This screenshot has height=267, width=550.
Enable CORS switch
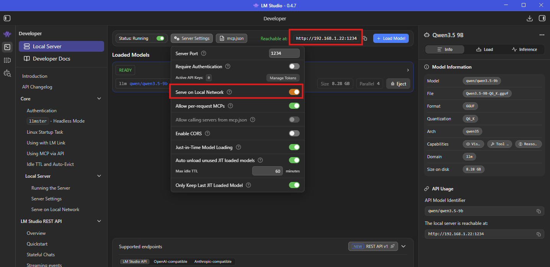tap(294, 133)
